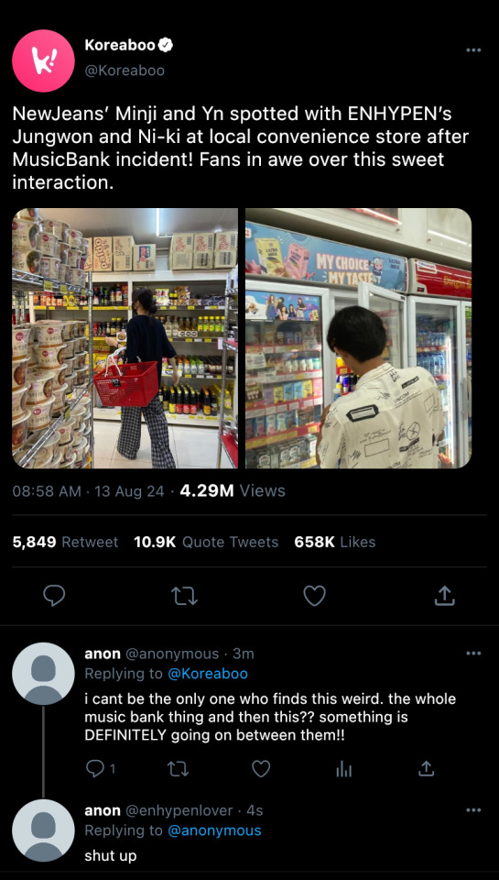Like the @anonymous comment
Screen dimensions: 499x880
pos(261,769)
